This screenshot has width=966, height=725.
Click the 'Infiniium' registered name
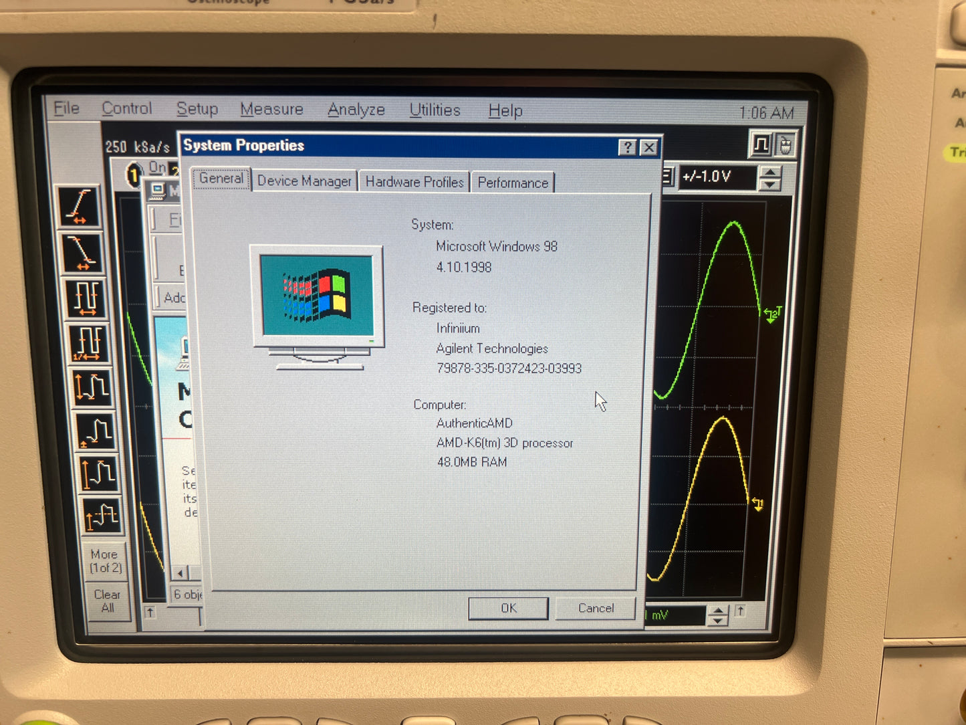coord(458,328)
